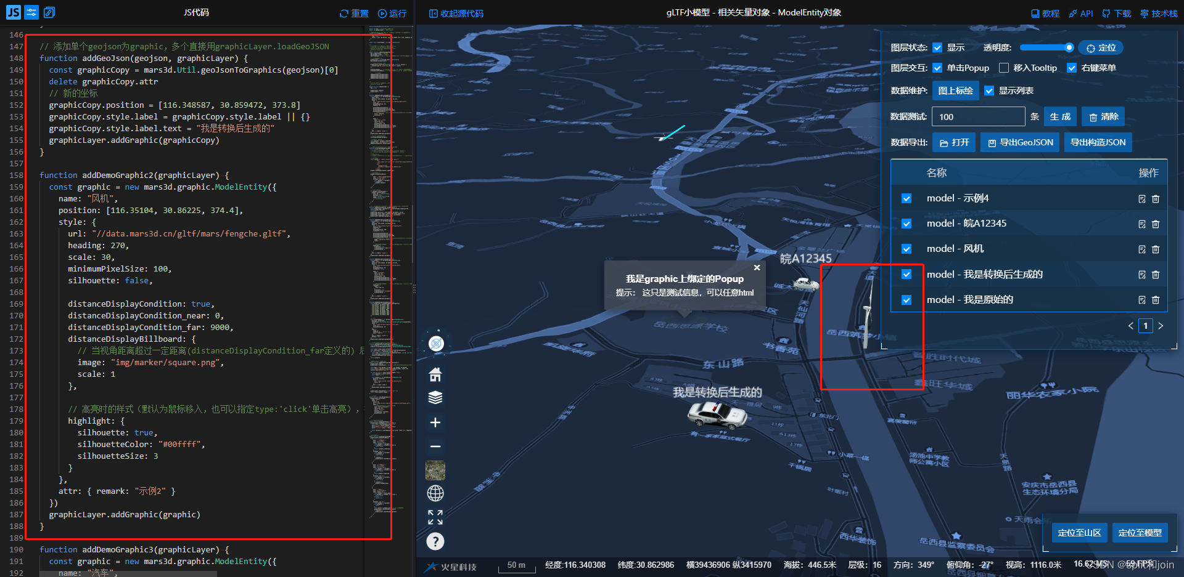Viewport: 1184px width, 577px height.
Task: Uncheck the model - 示例4 row checkbox
Action: 906,198
